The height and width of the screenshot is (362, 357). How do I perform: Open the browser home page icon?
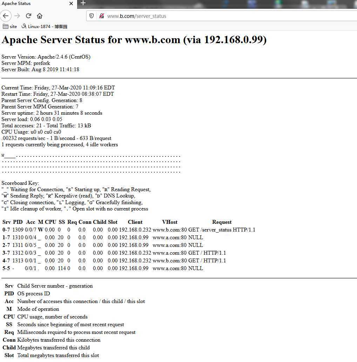(x=40, y=16)
